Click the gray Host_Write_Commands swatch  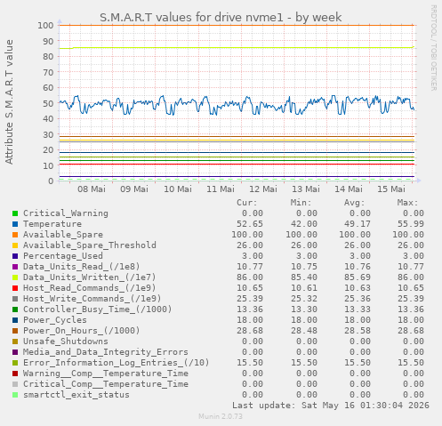(x=15, y=299)
